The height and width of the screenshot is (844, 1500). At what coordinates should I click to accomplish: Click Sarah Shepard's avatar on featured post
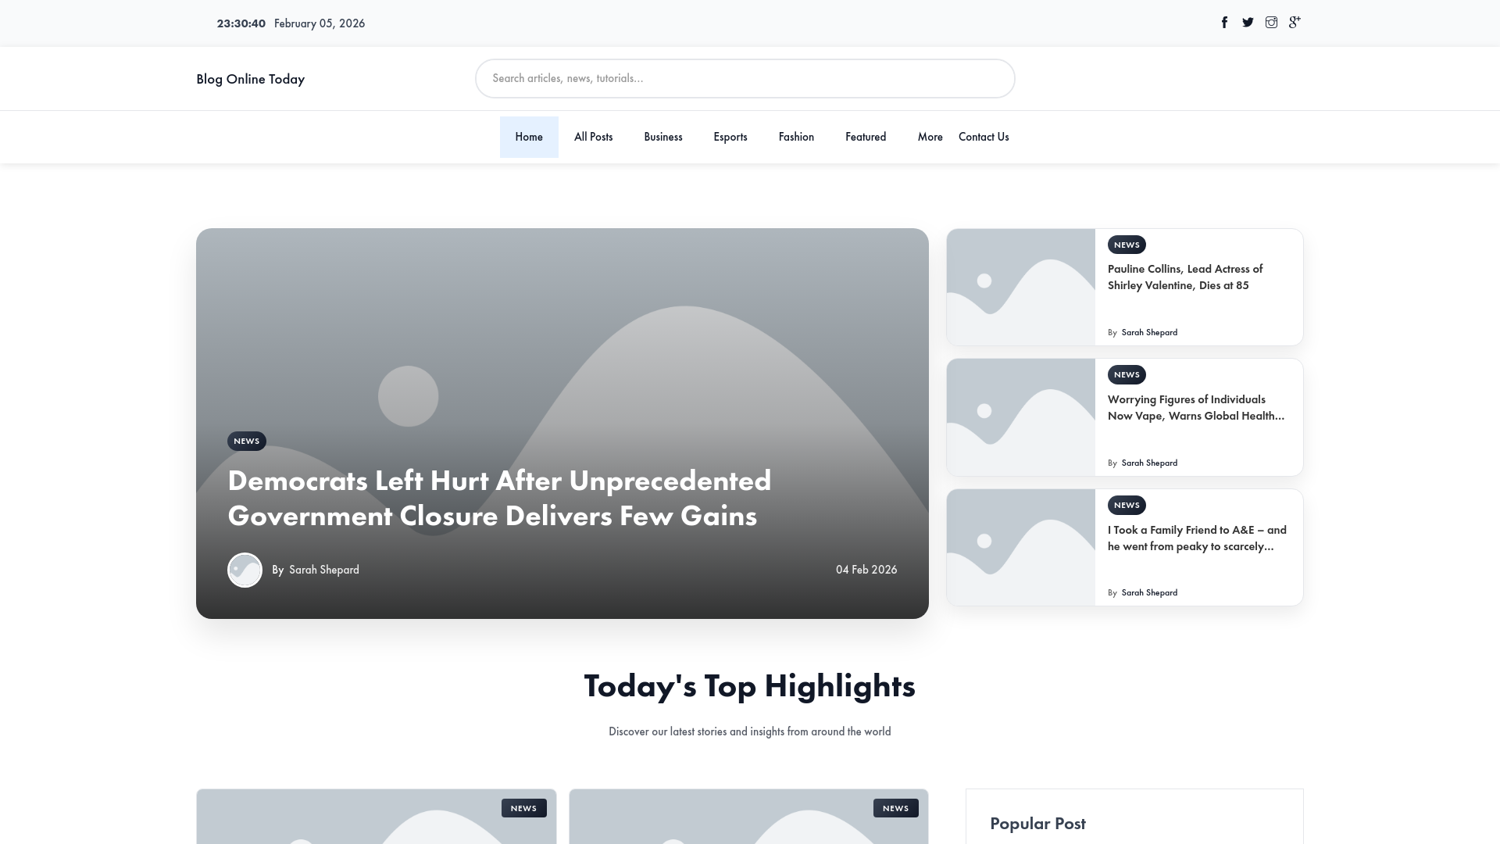245,570
